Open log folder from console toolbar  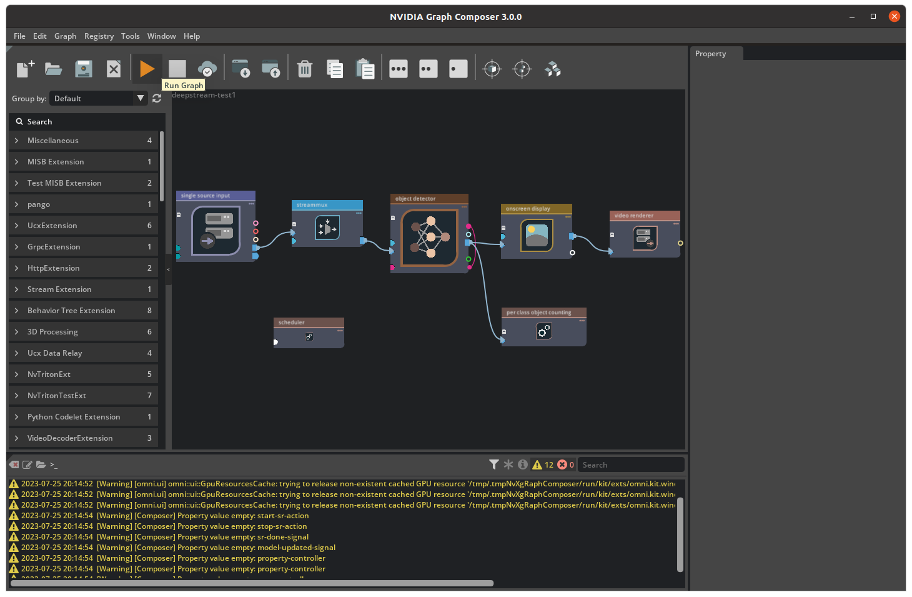[41, 464]
